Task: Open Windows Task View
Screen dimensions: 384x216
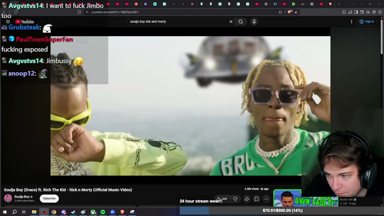Action: pos(24,212)
